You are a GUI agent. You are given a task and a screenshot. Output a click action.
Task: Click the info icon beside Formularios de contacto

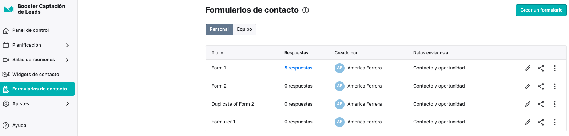coord(306,10)
